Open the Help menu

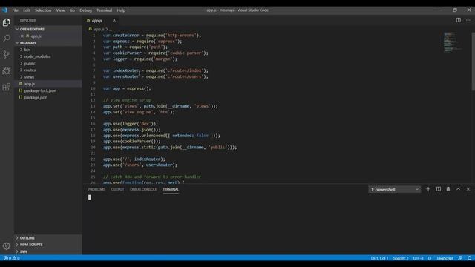click(121, 10)
